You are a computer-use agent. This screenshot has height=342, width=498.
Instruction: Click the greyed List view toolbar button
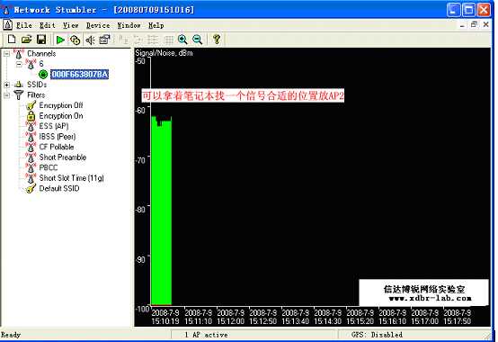(153, 40)
